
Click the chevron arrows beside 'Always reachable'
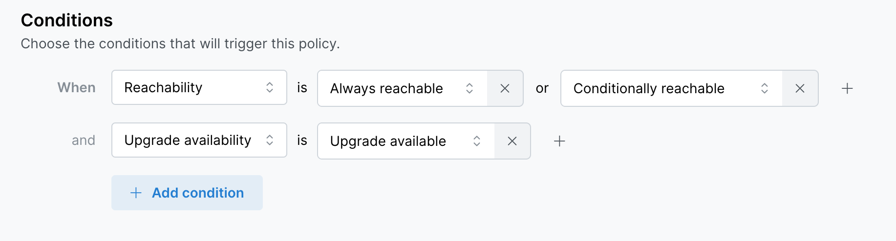469,88
